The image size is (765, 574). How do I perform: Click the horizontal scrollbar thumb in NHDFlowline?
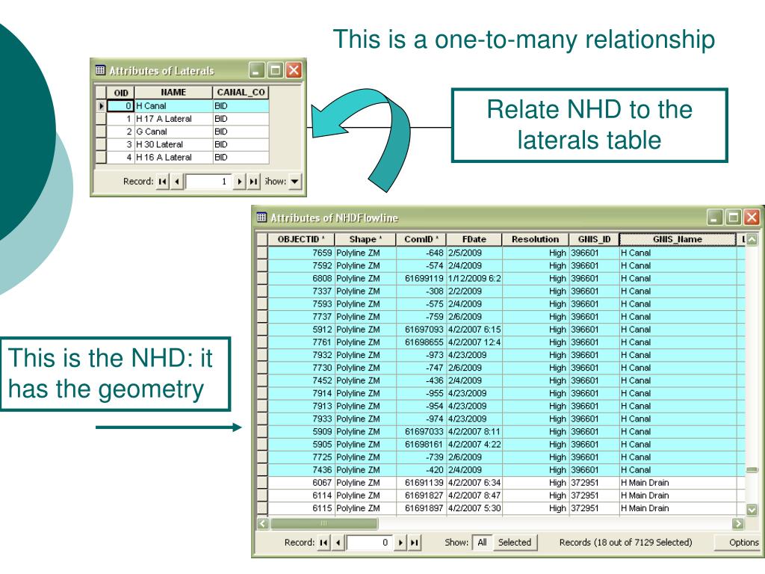pyautogui.click(x=324, y=524)
